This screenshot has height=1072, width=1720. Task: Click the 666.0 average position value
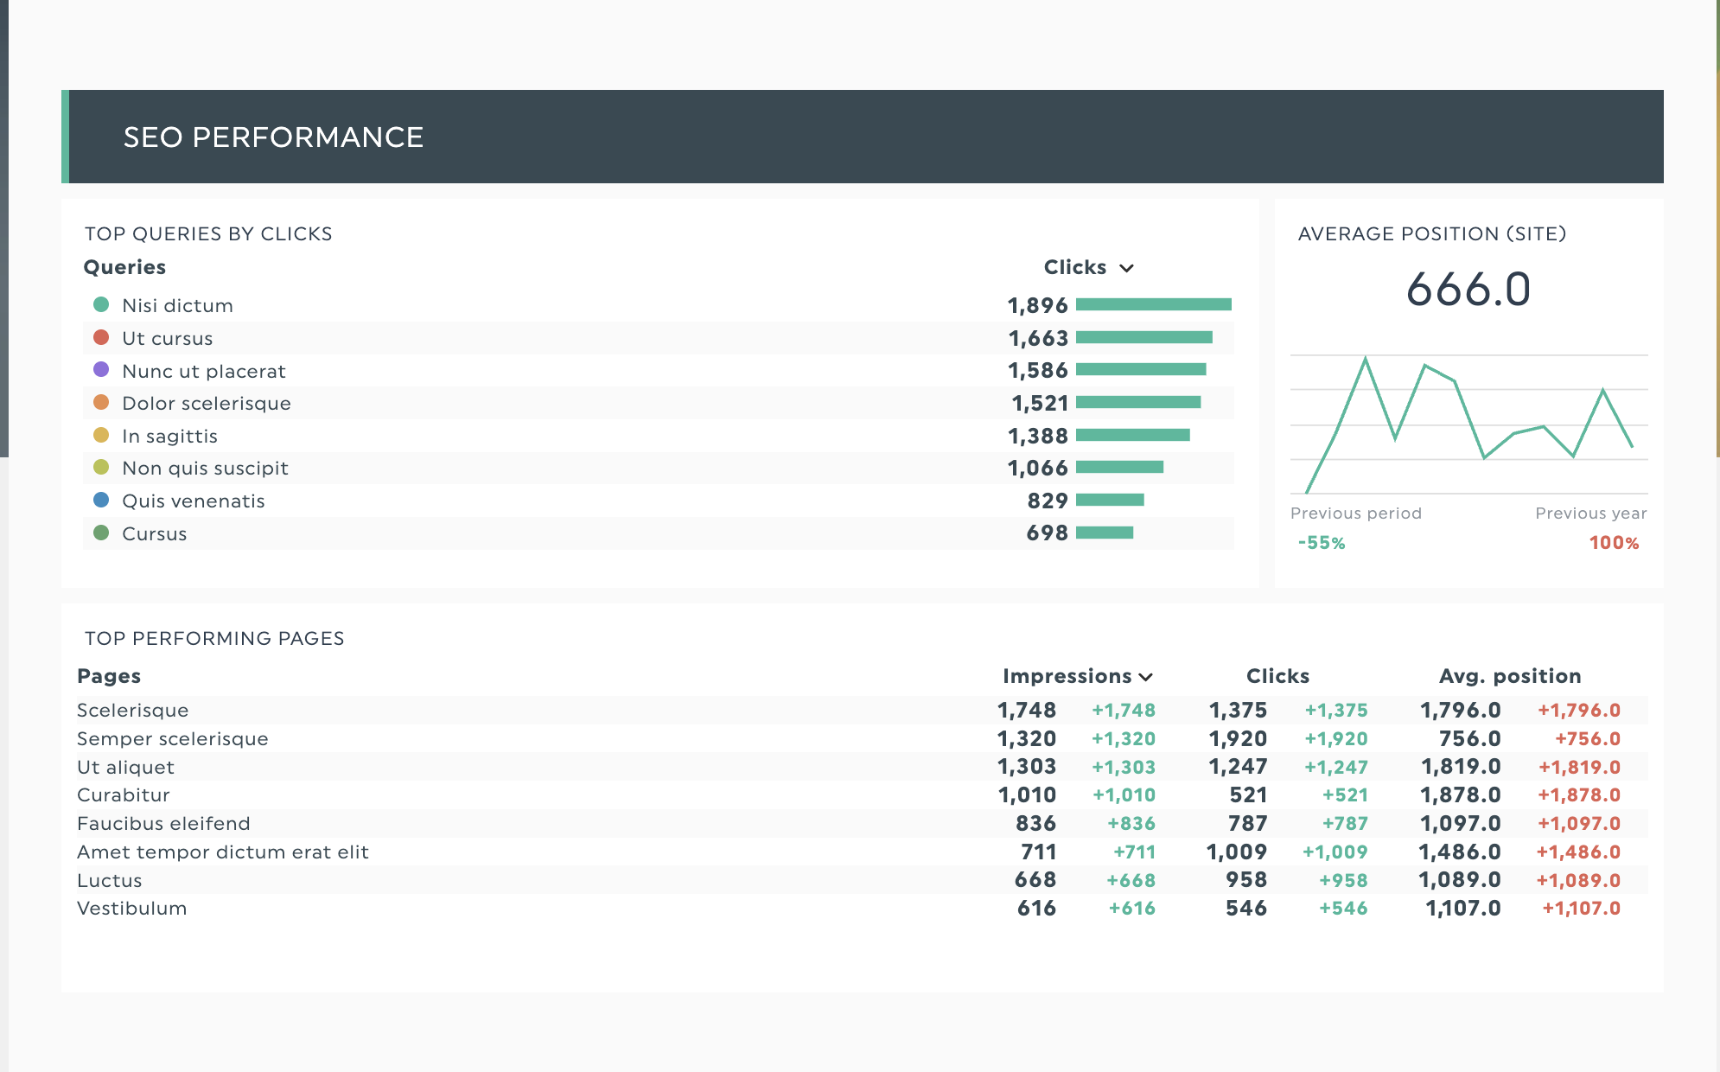[x=1468, y=289]
